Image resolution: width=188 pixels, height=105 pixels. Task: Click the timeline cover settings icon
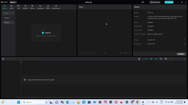[x=166, y=59]
